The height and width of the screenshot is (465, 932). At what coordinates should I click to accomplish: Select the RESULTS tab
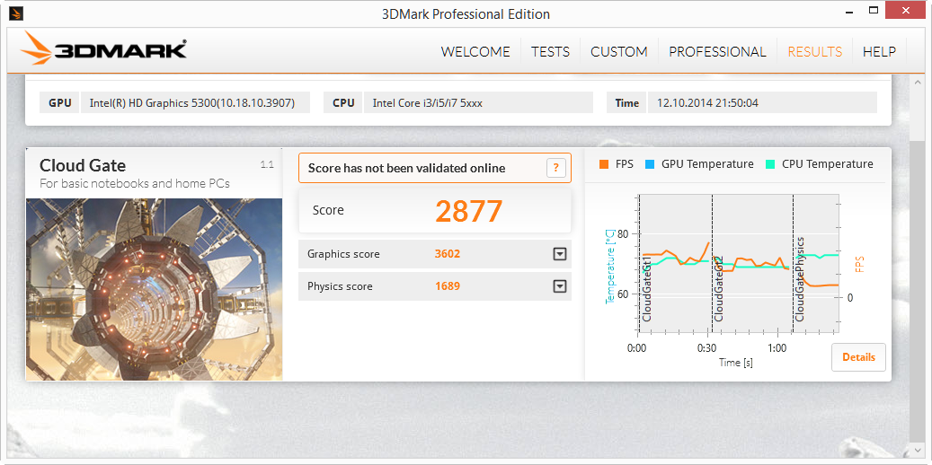[815, 52]
